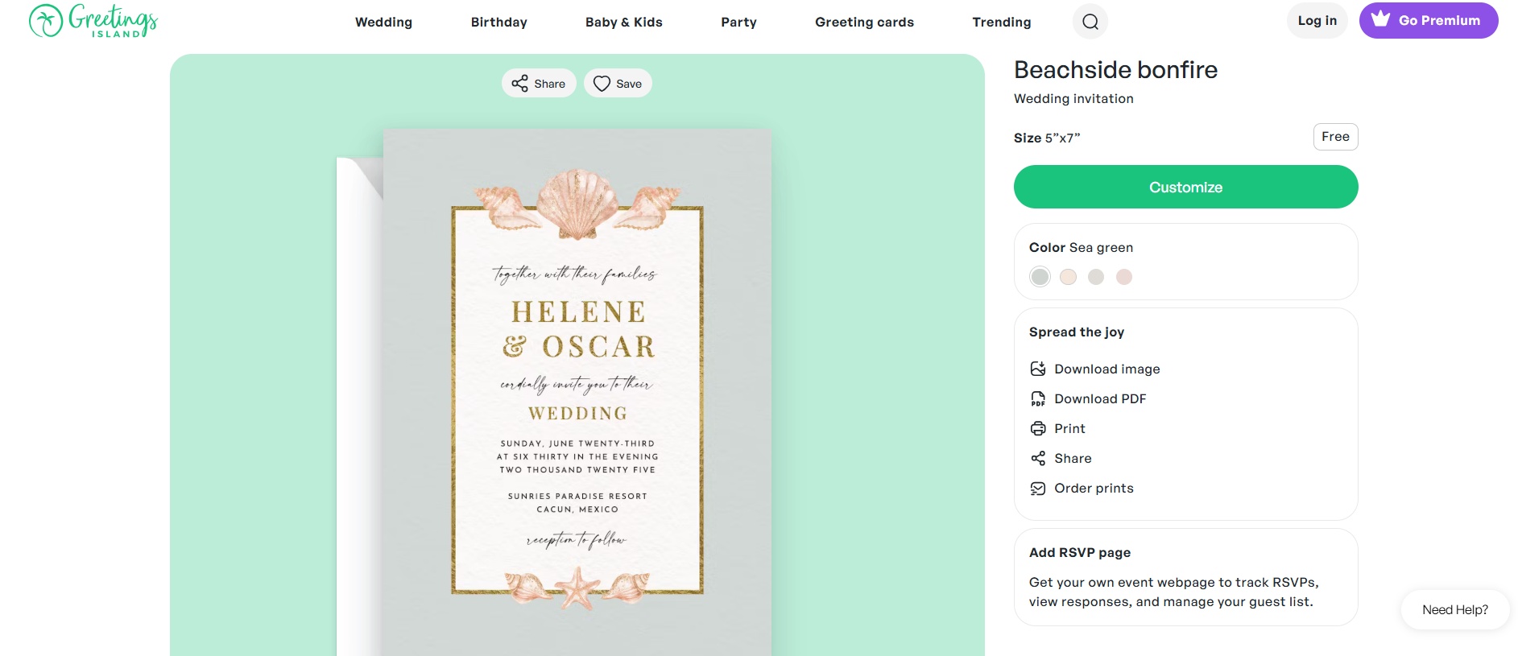Screen dimensions: 1518x656
Task: Click the Share icon in Spread the joy
Action: pos(1038,458)
